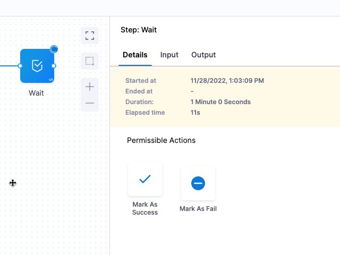
Task: Switch to the Details tab
Action: [x=135, y=55]
